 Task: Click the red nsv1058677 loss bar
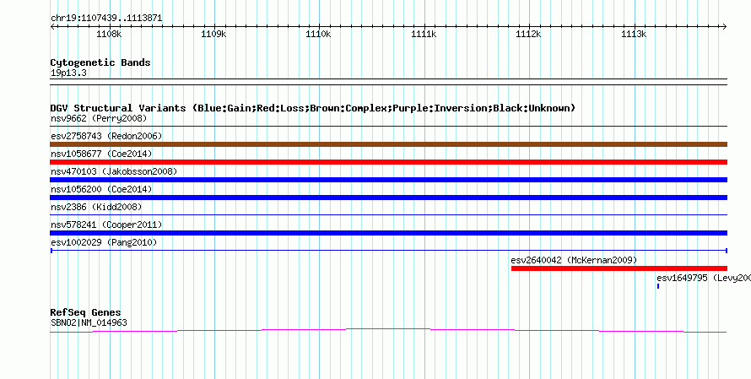[x=388, y=162]
